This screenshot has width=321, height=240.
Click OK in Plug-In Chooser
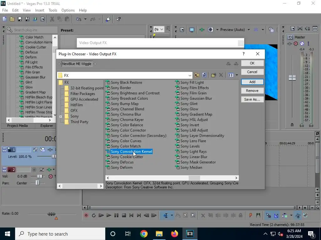[x=252, y=63]
